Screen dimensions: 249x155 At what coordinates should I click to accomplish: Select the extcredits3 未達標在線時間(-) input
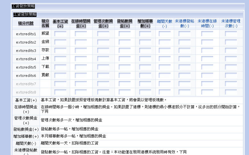pos(207,50)
